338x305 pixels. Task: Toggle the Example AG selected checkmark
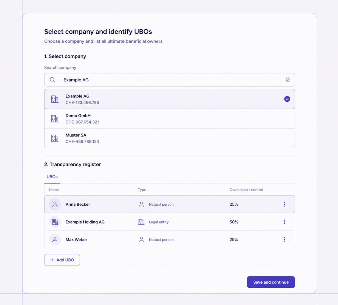pyautogui.click(x=287, y=99)
